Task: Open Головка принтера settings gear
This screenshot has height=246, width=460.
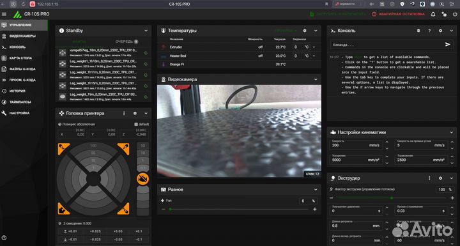Action: [135, 113]
